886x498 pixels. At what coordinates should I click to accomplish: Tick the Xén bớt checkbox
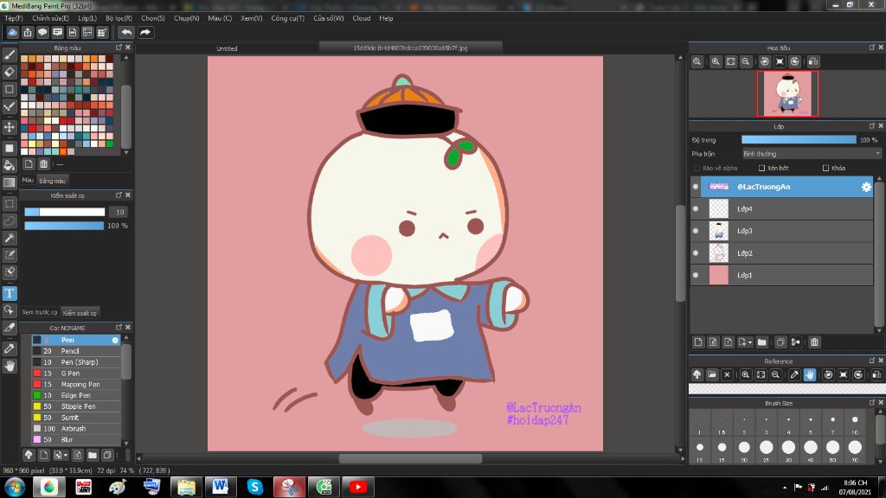[x=761, y=169]
